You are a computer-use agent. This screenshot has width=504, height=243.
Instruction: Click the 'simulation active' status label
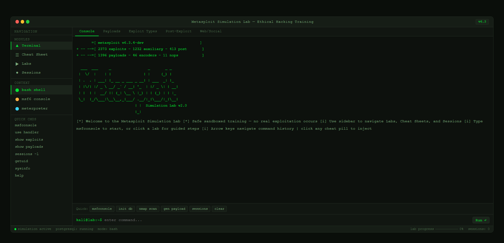pos(34,229)
